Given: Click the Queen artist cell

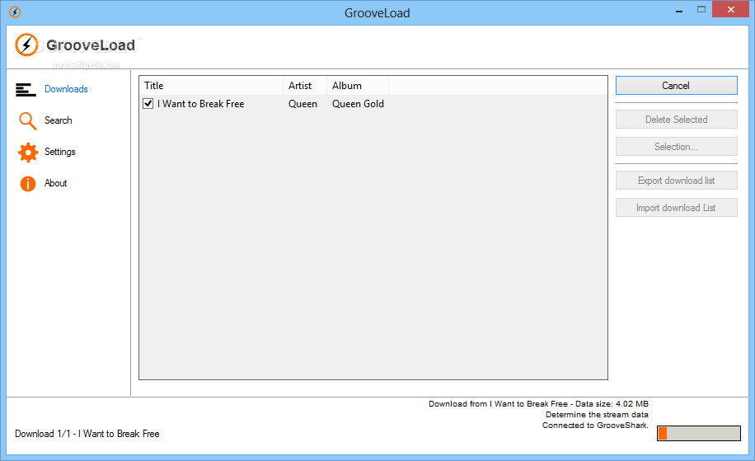Looking at the screenshot, I should (x=302, y=104).
